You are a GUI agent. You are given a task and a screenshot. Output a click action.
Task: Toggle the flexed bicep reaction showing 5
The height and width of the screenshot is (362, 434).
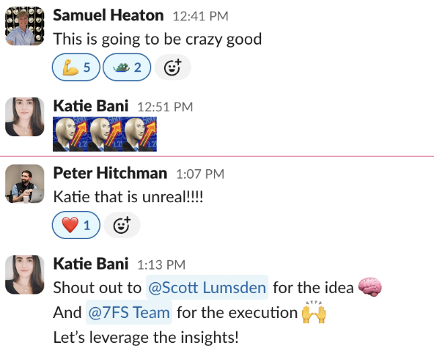76,67
